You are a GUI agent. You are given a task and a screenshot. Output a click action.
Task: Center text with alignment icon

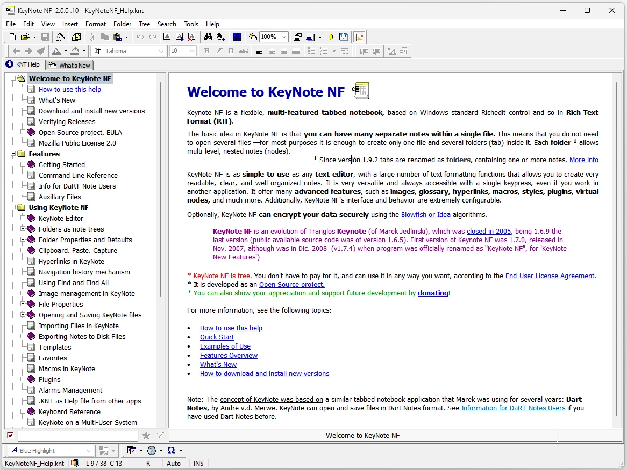pyautogui.click(x=272, y=51)
